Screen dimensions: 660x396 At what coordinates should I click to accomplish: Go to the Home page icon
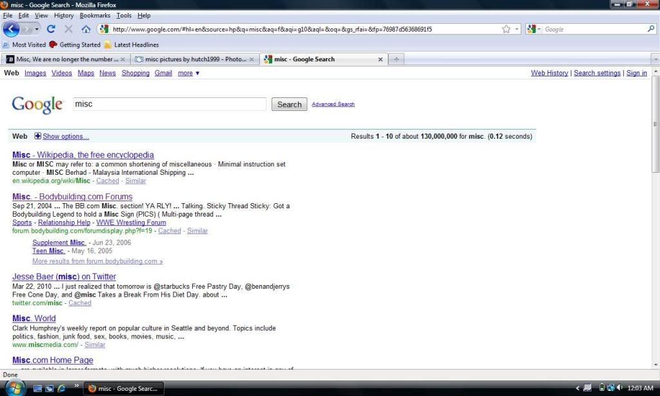(86, 29)
